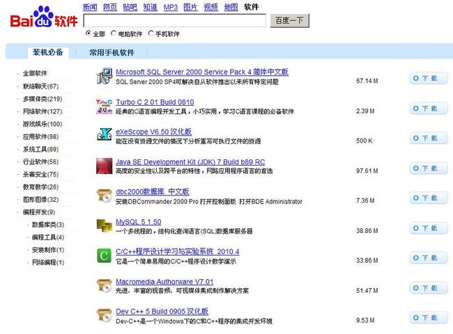Click the Macromedia Authorware V7.01 icon
Image resolution: width=453 pixels, height=334 pixels.
coord(104,285)
